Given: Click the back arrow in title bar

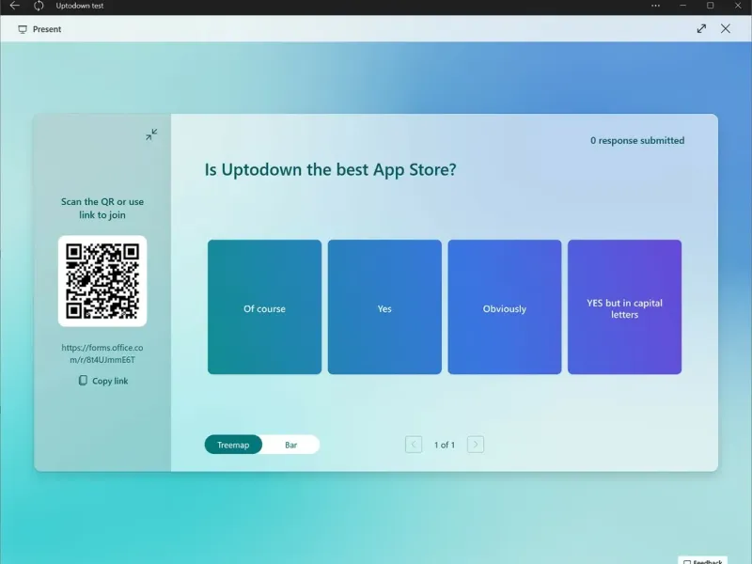Looking at the screenshot, I should pyautogui.click(x=14, y=6).
